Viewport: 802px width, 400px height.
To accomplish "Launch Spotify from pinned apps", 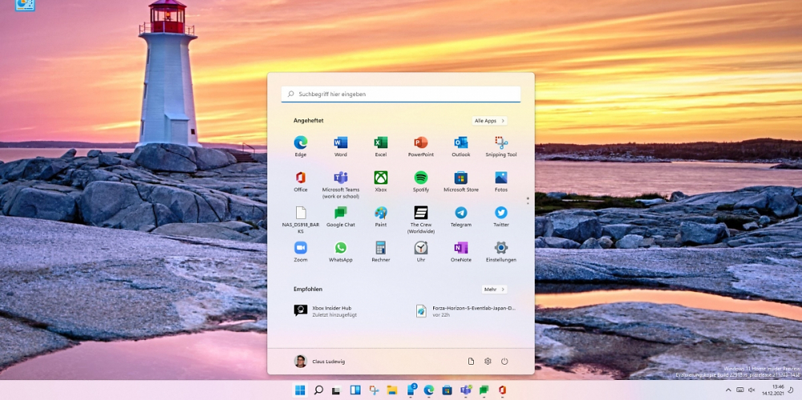I will pyautogui.click(x=420, y=182).
